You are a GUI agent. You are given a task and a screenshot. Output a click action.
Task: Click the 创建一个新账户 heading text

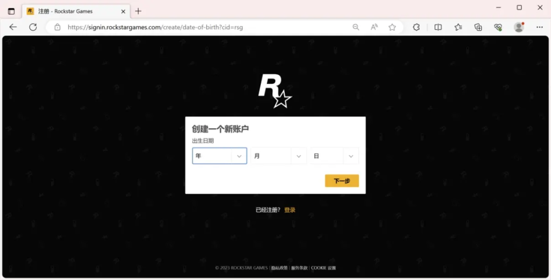click(220, 129)
